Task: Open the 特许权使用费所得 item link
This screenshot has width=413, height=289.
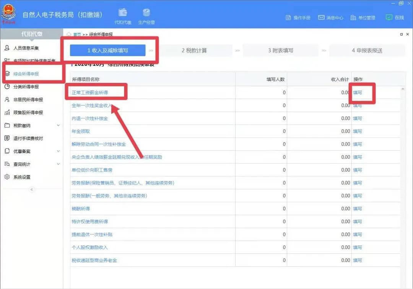Action: (90, 221)
